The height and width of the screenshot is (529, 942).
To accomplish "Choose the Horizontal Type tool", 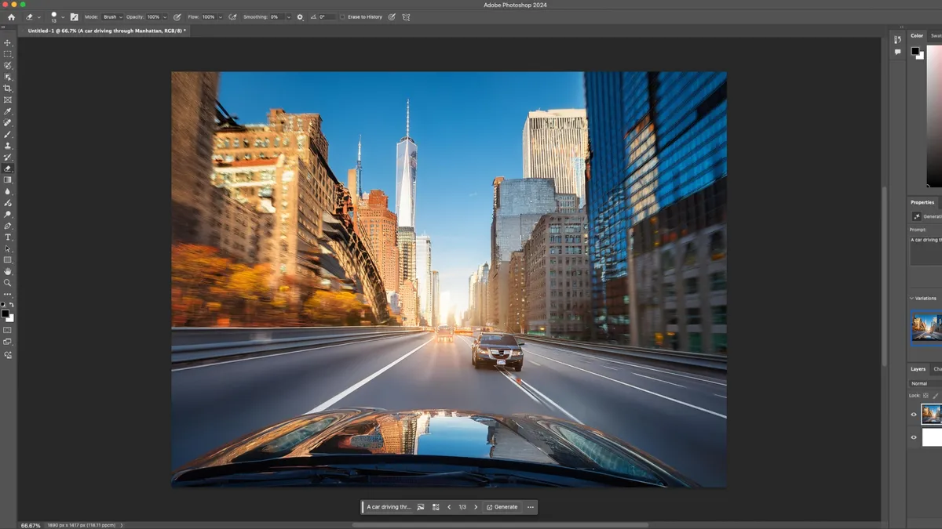I will pos(8,237).
